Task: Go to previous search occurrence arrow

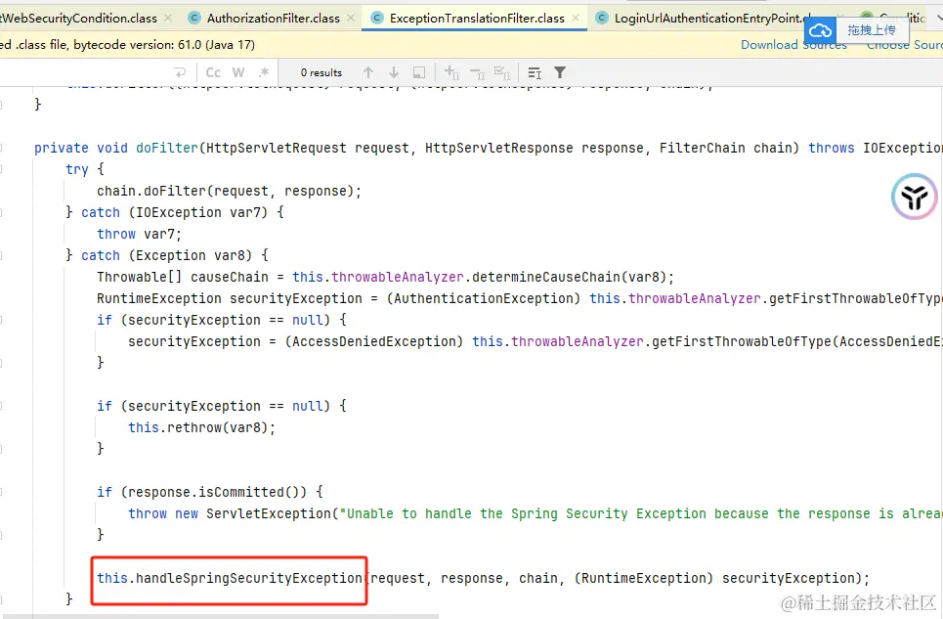Action: point(368,72)
